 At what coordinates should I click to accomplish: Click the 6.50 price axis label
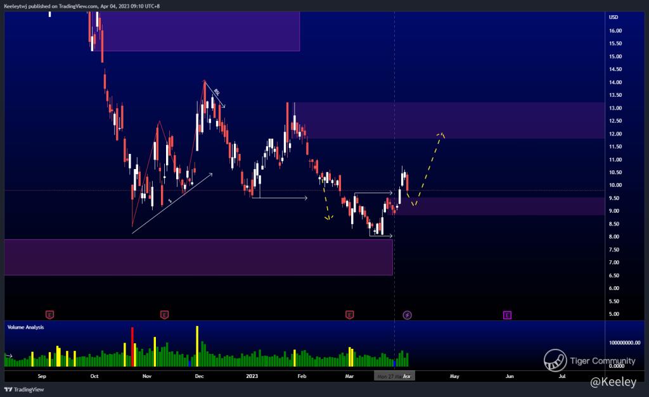point(614,275)
